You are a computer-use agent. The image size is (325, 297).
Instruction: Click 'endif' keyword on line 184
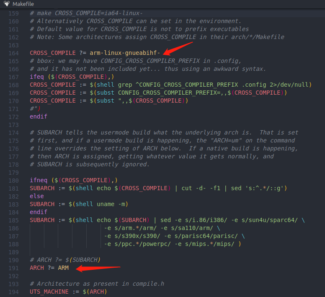[x=39, y=212]
